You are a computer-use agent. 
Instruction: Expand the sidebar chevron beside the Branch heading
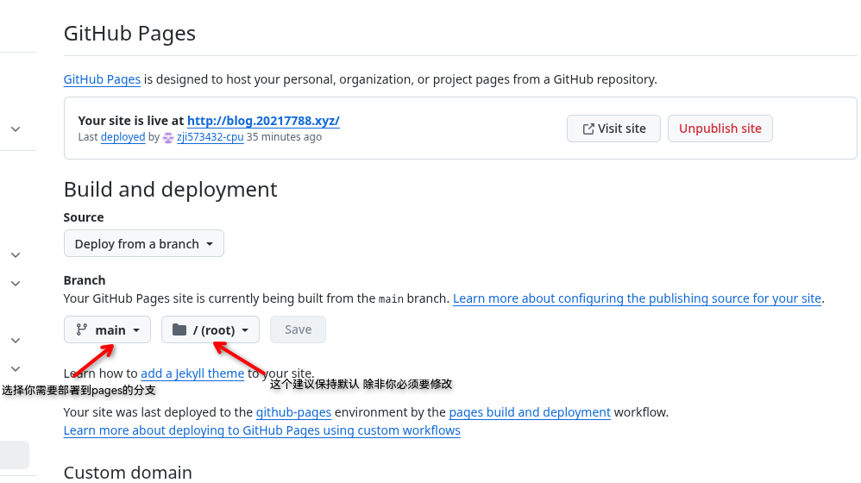click(x=16, y=284)
